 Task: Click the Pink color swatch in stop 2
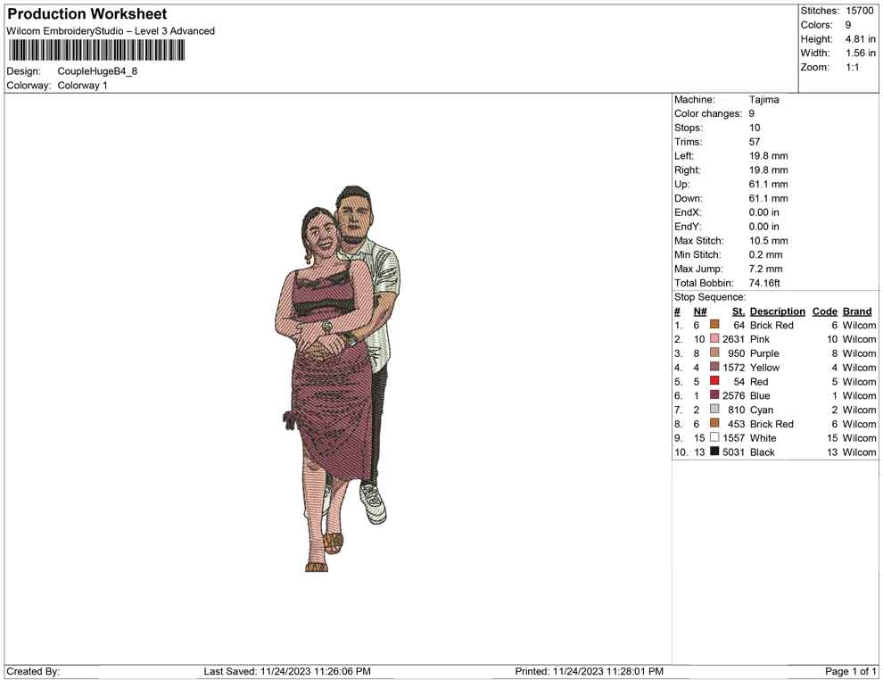point(714,338)
